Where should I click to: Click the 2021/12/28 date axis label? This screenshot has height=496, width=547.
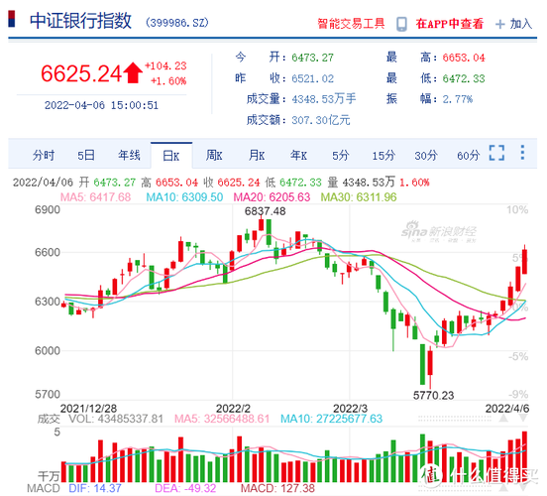88,408
